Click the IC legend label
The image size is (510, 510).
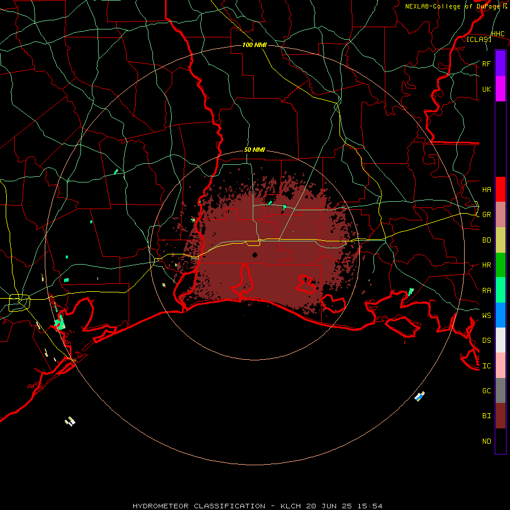[486, 366]
